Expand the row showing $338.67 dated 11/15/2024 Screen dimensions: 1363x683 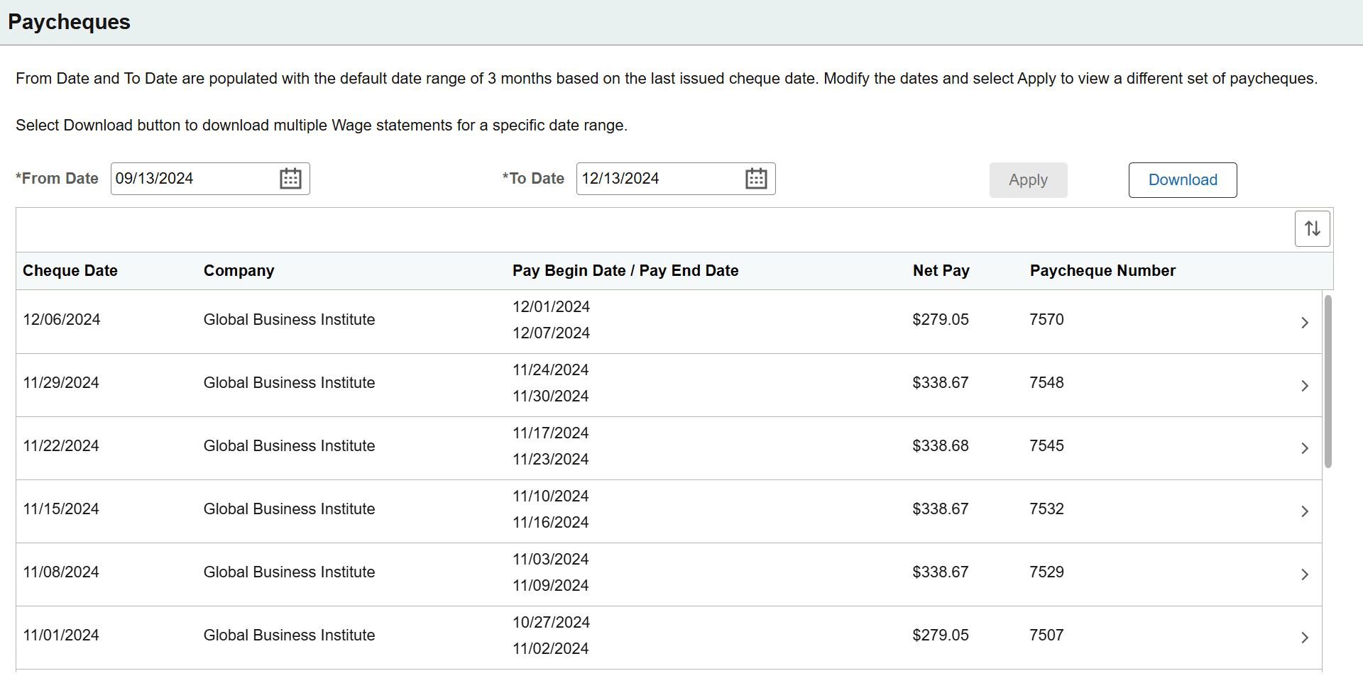tap(1305, 511)
